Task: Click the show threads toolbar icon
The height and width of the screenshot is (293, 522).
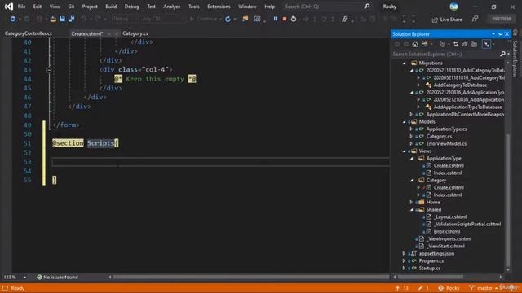Action: tap(344, 19)
